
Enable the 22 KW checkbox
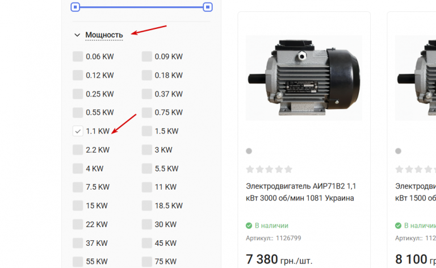click(x=78, y=224)
